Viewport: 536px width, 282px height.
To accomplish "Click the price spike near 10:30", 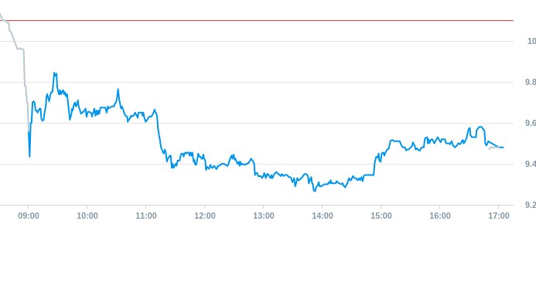I will coord(118,90).
